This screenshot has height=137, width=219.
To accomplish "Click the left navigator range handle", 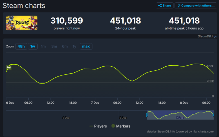I will click(147, 115).
